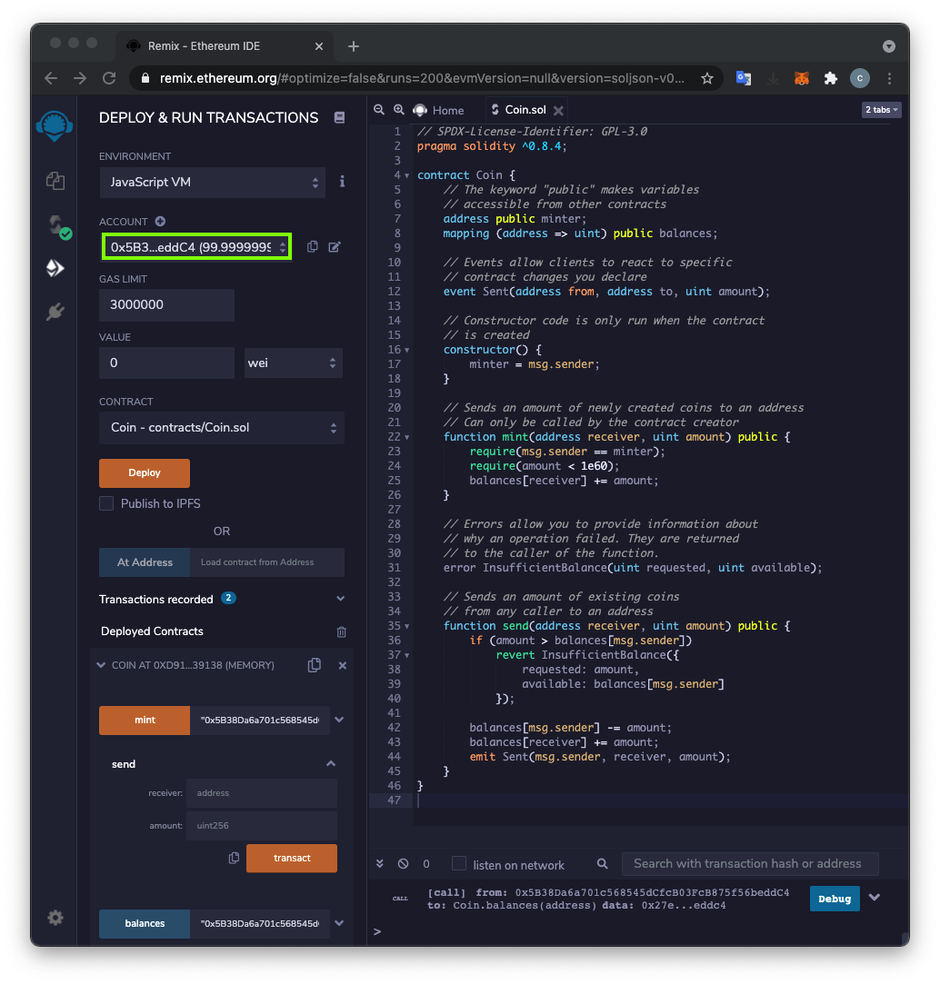Expand the Transactions recorded section
This screenshot has height=984, width=940.
[341, 599]
